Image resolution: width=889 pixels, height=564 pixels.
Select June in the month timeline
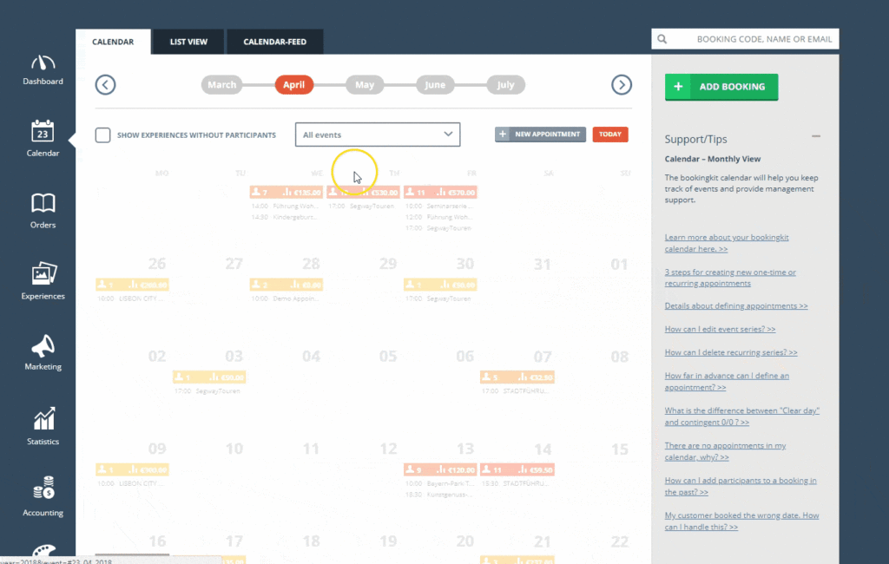(x=435, y=85)
